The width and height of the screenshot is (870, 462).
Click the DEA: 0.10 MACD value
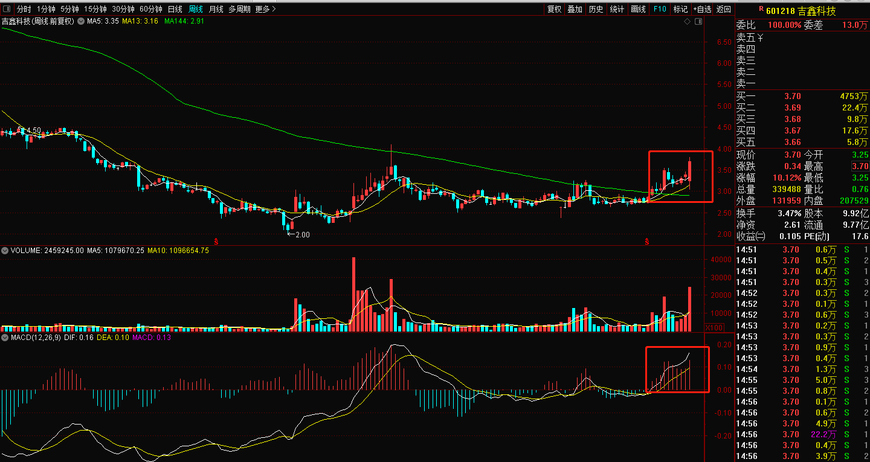tap(113, 338)
